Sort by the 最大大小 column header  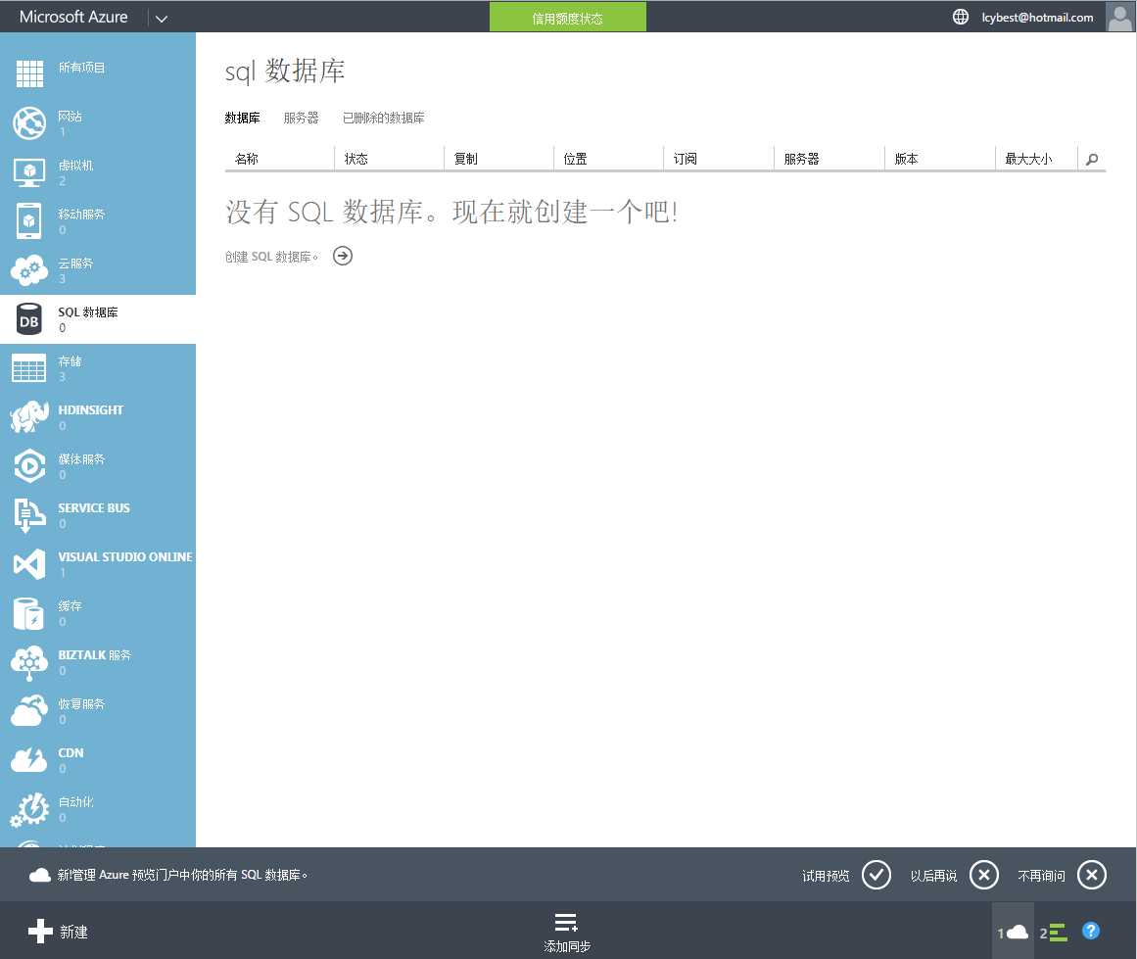1028,159
